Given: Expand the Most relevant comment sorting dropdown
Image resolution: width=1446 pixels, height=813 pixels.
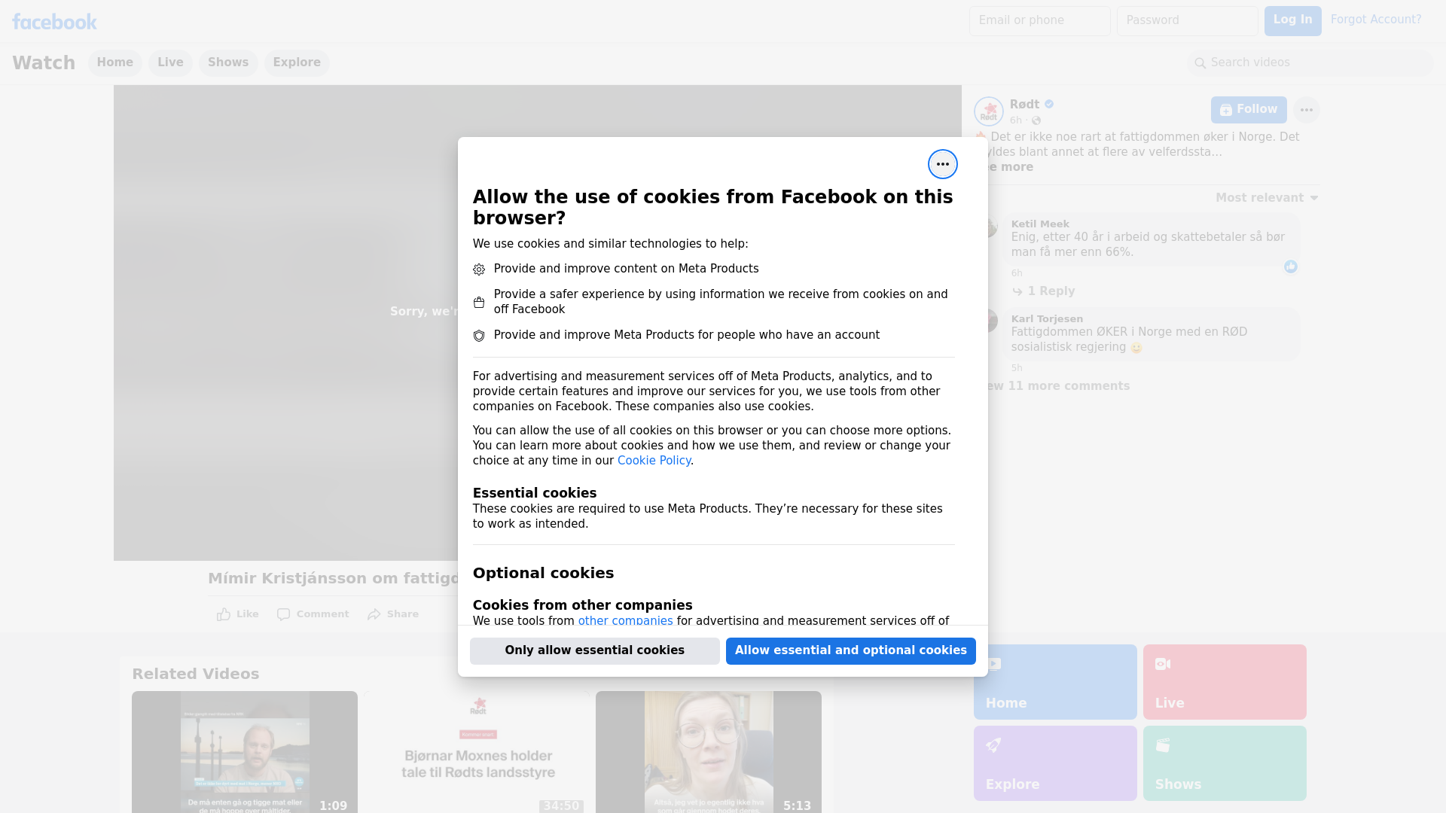Looking at the screenshot, I should click(x=1267, y=198).
